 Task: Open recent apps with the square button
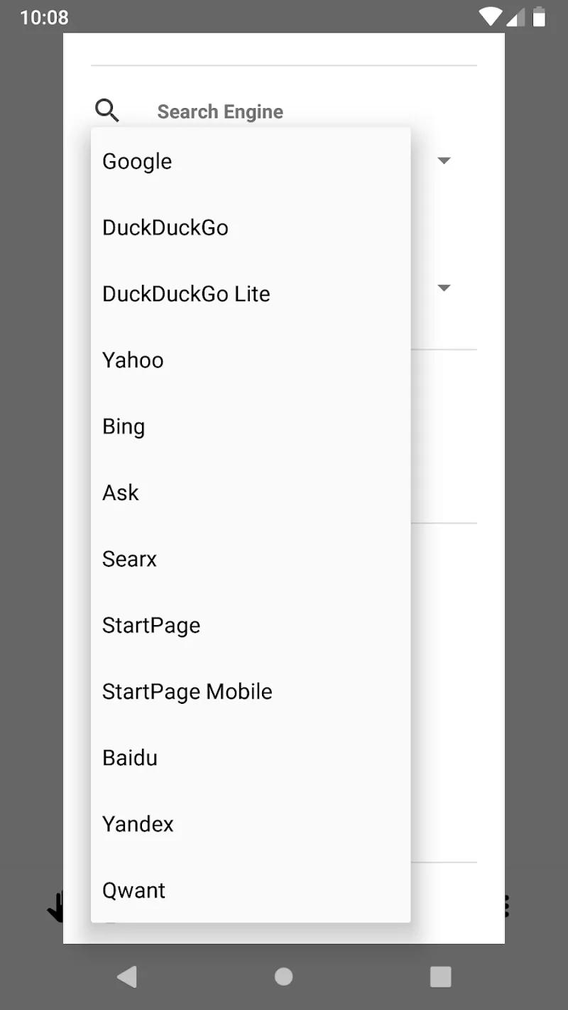pyautogui.click(x=440, y=977)
